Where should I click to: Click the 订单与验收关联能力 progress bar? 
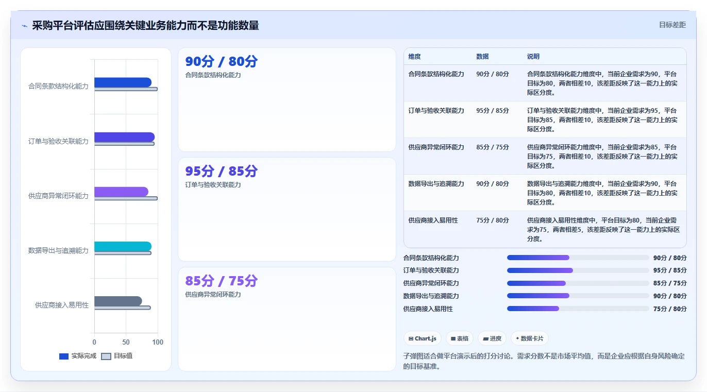coord(578,270)
